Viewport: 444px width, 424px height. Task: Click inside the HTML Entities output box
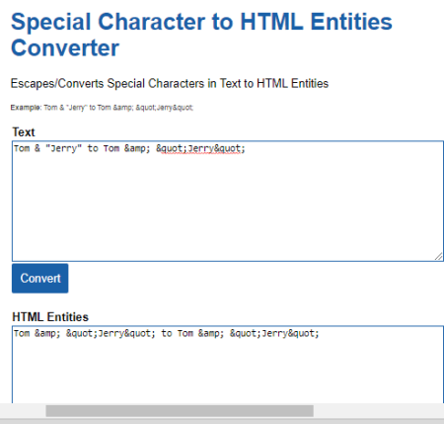click(228, 365)
